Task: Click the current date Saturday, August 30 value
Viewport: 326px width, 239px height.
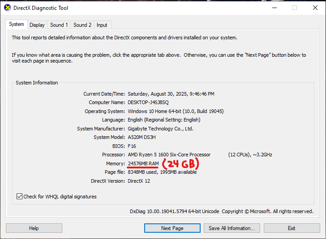Action: [x=171, y=94]
